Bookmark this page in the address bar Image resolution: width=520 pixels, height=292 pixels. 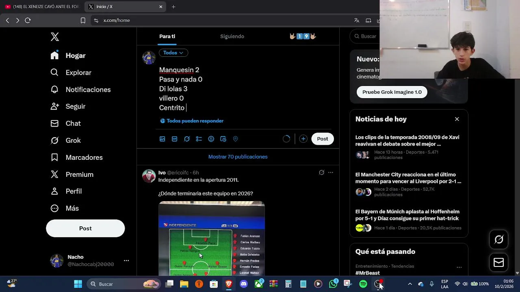[x=83, y=20]
